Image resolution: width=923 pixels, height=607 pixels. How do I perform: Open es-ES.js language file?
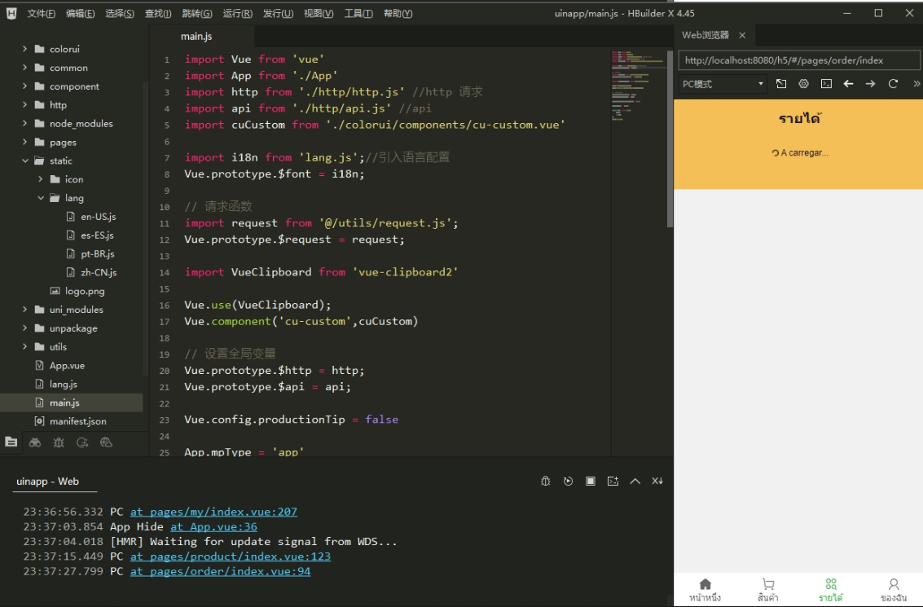(x=97, y=235)
